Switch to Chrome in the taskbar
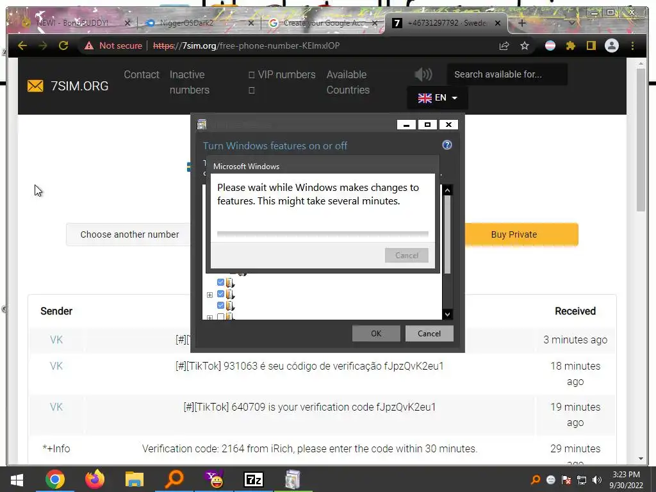The height and width of the screenshot is (492, 656). click(55, 479)
